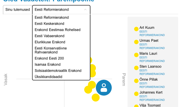Switch to the Sinu tulemused tab

click(x=18, y=10)
